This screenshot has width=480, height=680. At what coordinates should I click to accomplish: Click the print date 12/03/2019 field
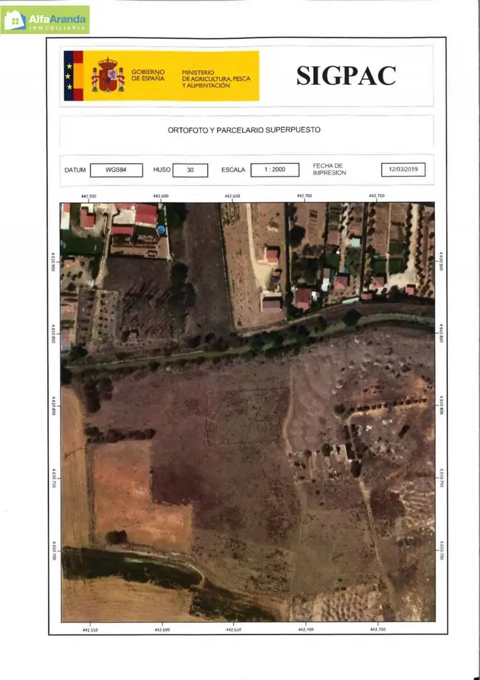click(x=403, y=169)
